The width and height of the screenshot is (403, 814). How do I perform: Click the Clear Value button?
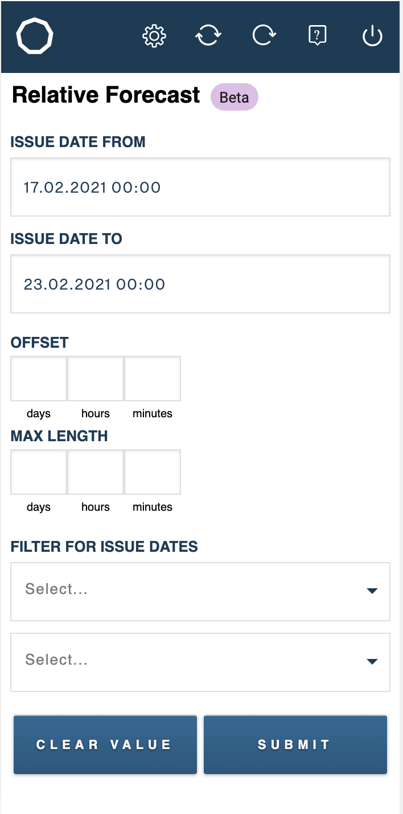(x=105, y=745)
